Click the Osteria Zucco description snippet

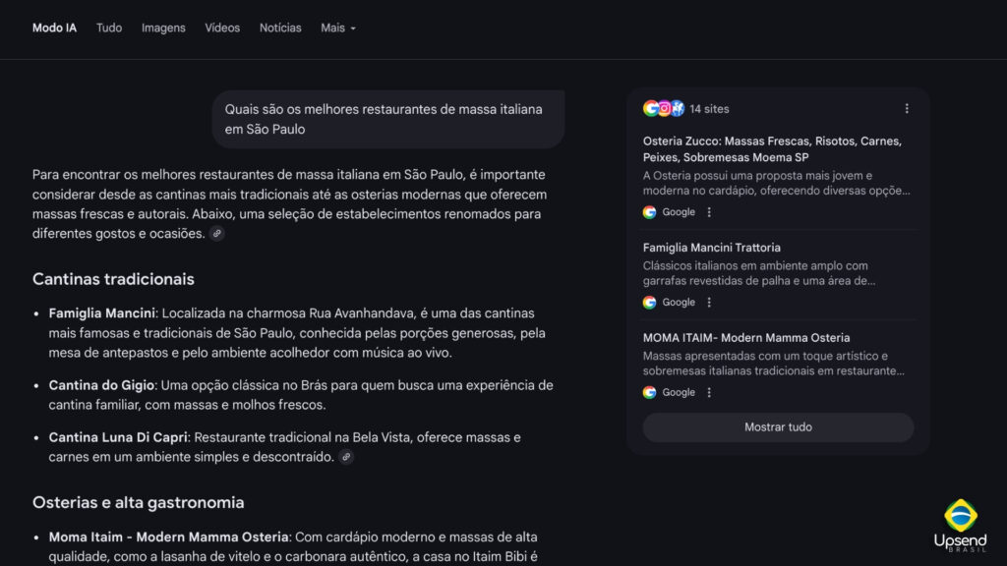(777, 183)
